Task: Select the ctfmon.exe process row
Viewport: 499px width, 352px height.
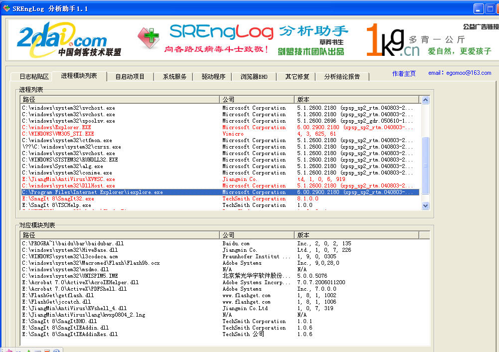Action: coord(220,141)
